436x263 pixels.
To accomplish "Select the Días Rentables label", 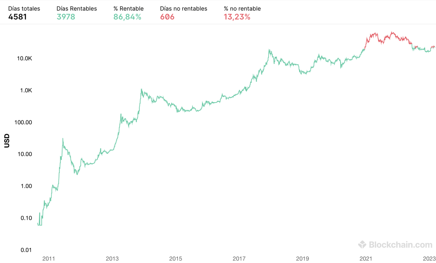I will pos(77,9).
